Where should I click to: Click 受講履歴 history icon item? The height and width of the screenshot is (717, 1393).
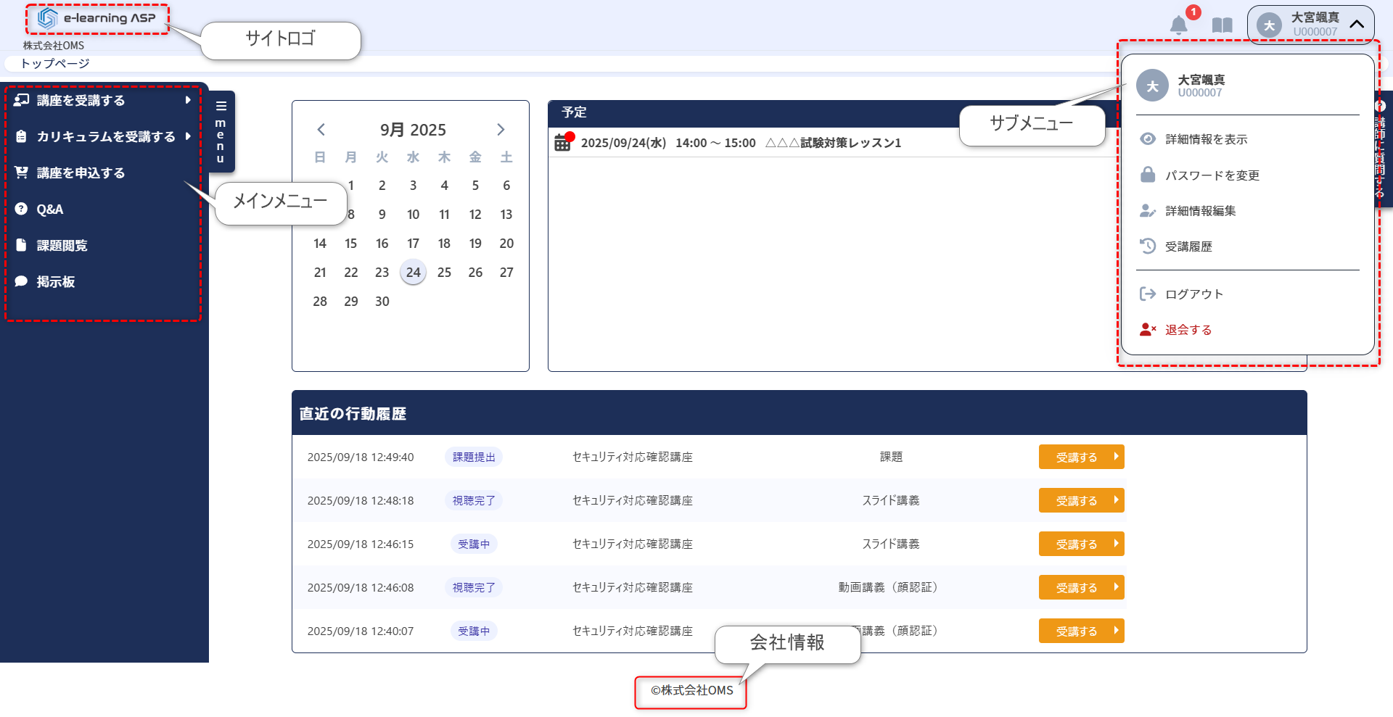[x=1188, y=246]
